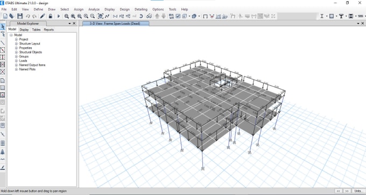Viewport: 366px width, 195px height.
Task: Click the concrete frame design square icon
Action: tap(332, 16)
